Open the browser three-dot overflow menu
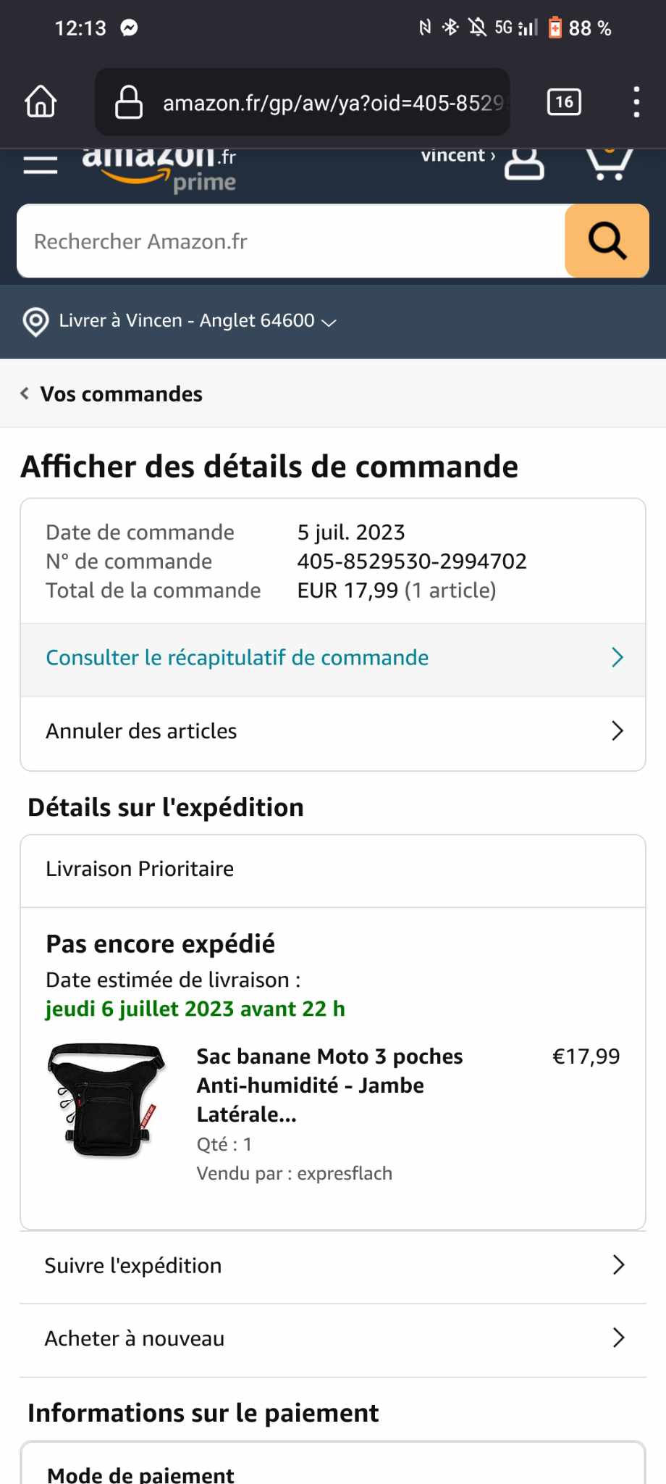This screenshot has width=666, height=1484. [636, 102]
